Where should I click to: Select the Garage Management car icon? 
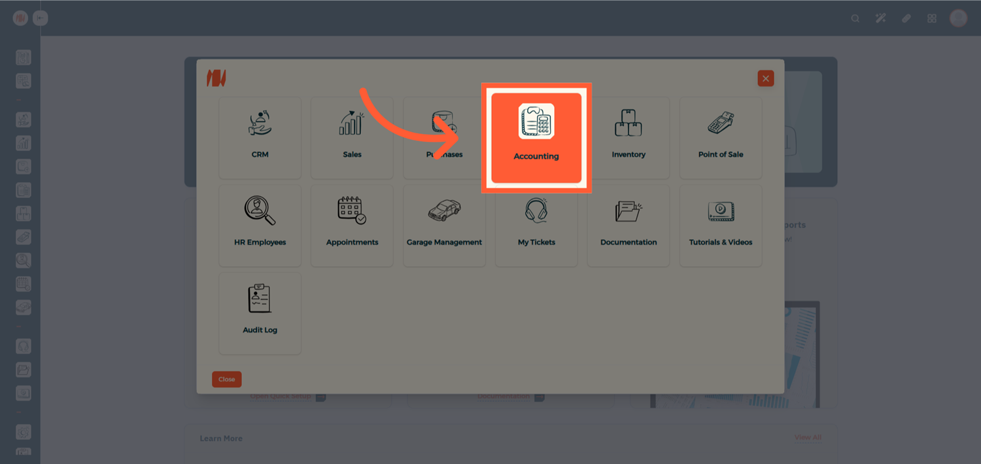tap(444, 211)
